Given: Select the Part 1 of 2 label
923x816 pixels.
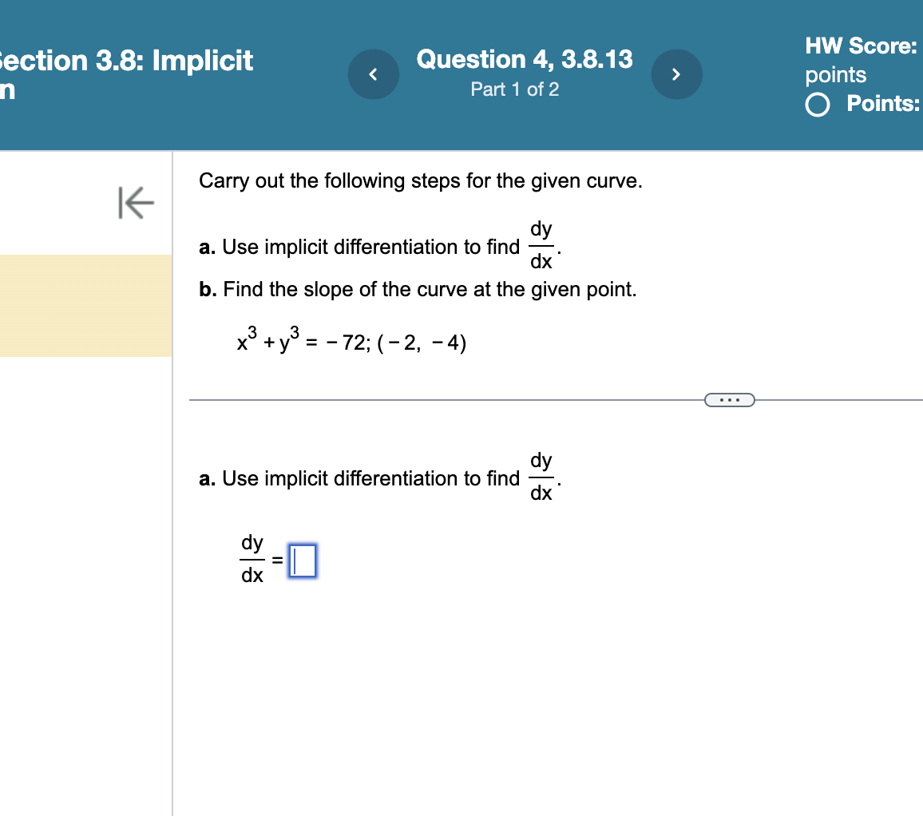Looking at the screenshot, I should 515,89.
